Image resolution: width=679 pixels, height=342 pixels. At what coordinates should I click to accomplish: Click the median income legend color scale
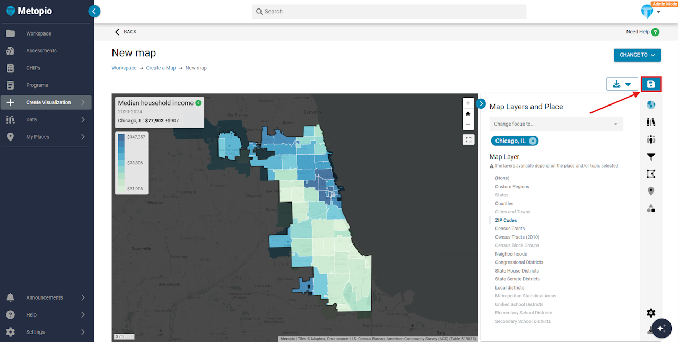click(x=121, y=163)
